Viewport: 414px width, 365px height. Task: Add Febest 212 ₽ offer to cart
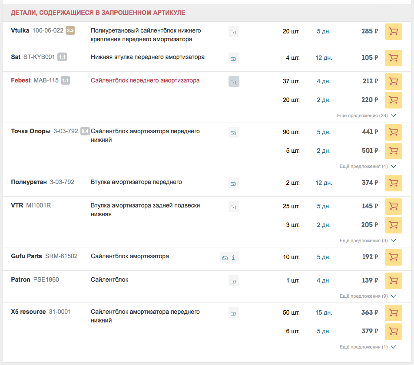coord(393,81)
